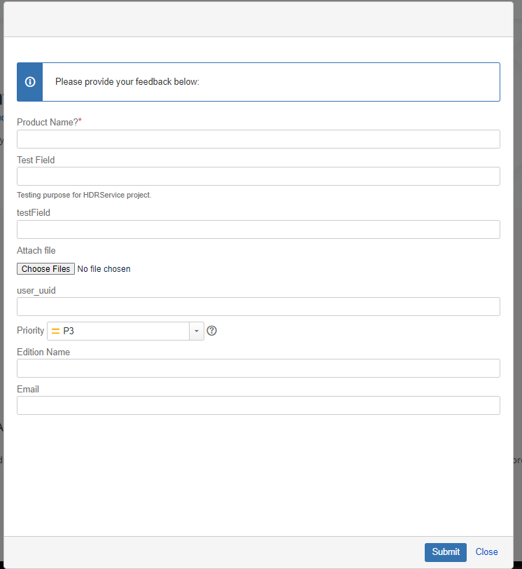Click the Product Name input field
Screen dimensions: 522x569
pyautogui.click(x=258, y=139)
